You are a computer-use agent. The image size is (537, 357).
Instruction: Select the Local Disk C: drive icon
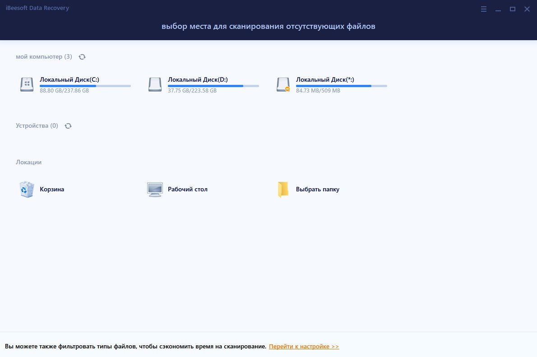(27, 85)
